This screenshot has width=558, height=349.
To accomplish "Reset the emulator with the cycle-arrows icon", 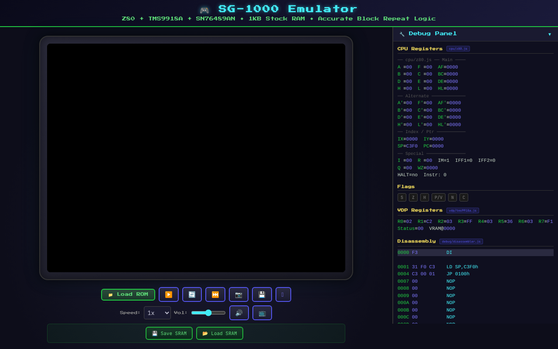I will click(192, 294).
